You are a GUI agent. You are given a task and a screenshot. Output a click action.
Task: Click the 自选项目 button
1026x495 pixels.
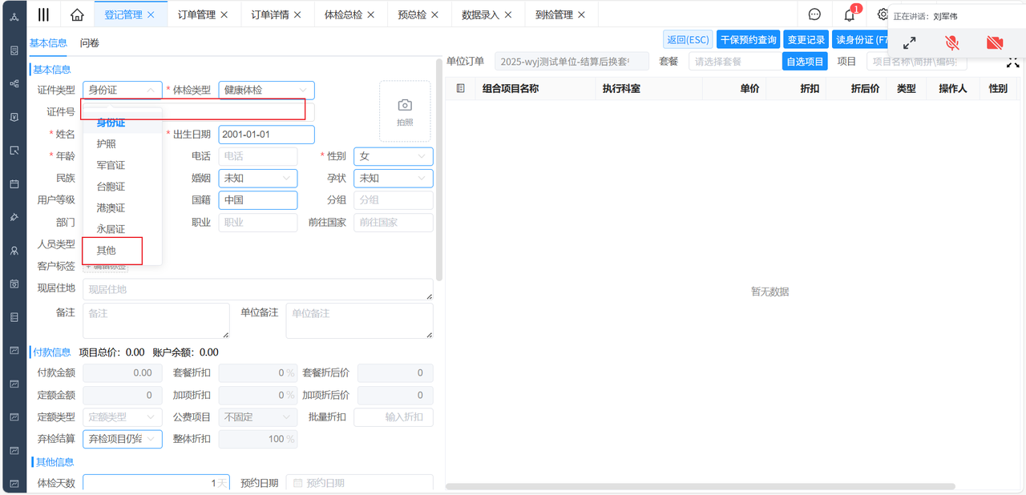[805, 62]
